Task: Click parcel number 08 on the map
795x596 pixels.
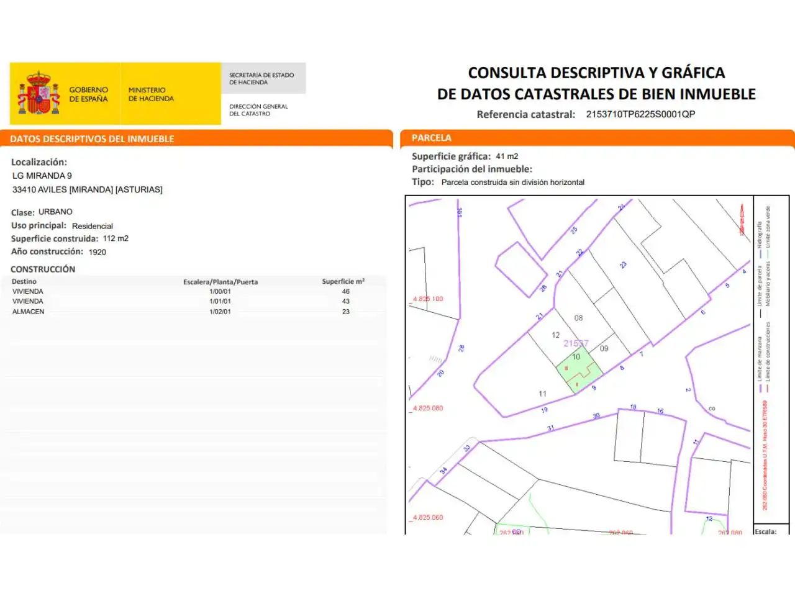Action: 578,318
